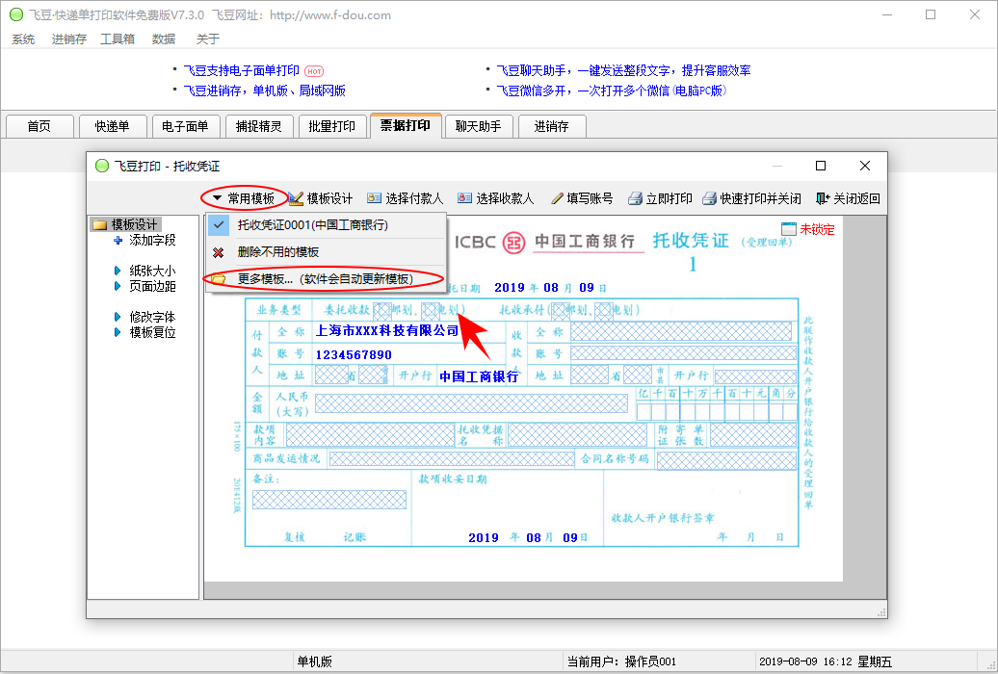998x674 pixels.
Task: Open link 飞豆聊天助手 一键发送整段文字
Action: click(x=624, y=70)
